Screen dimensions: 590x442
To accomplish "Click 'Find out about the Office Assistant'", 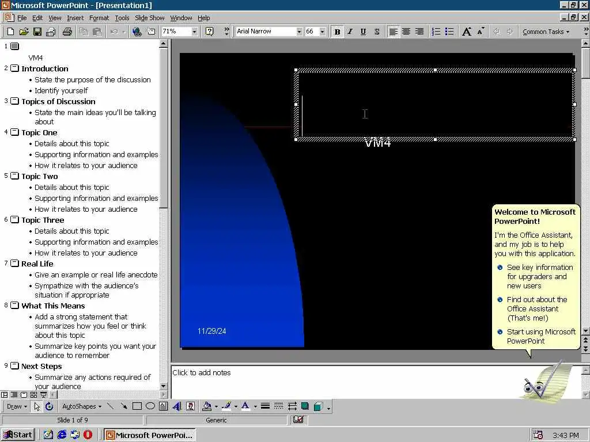I will [537, 308].
